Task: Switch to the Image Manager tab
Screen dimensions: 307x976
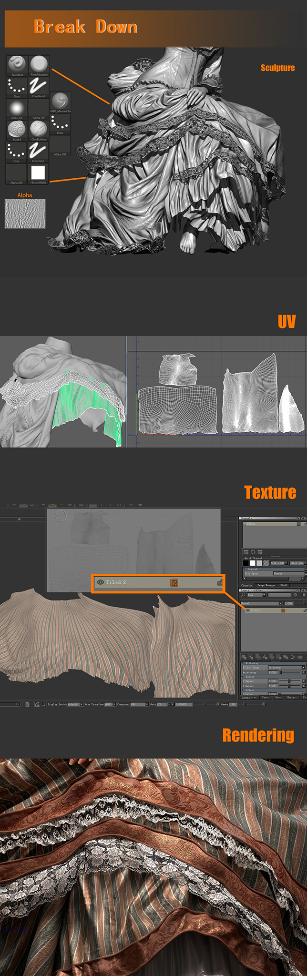Action: point(266,585)
